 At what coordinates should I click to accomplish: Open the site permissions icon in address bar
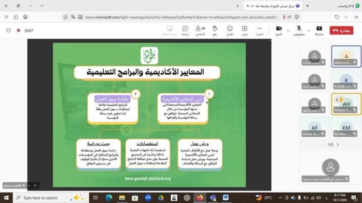tap(290, 17)
